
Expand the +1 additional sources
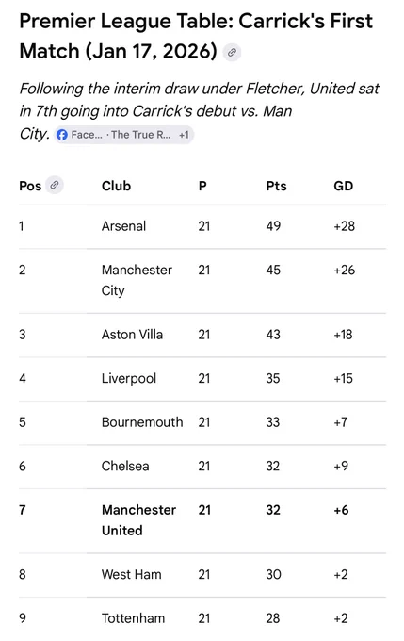(184, 135)
